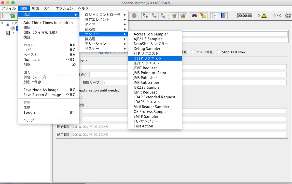Select the Stop Test Now radio button
Screen dimensions: 292x184
tap(219, 52)
